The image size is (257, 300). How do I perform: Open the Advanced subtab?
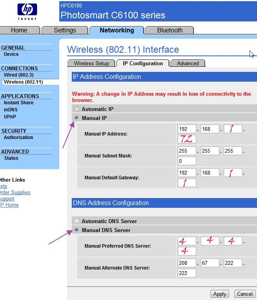coord(188,63)
